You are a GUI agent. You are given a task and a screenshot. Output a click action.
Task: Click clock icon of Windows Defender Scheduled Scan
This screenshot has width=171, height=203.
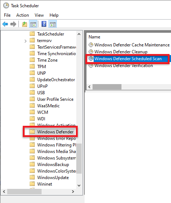[x=91, y=59]
